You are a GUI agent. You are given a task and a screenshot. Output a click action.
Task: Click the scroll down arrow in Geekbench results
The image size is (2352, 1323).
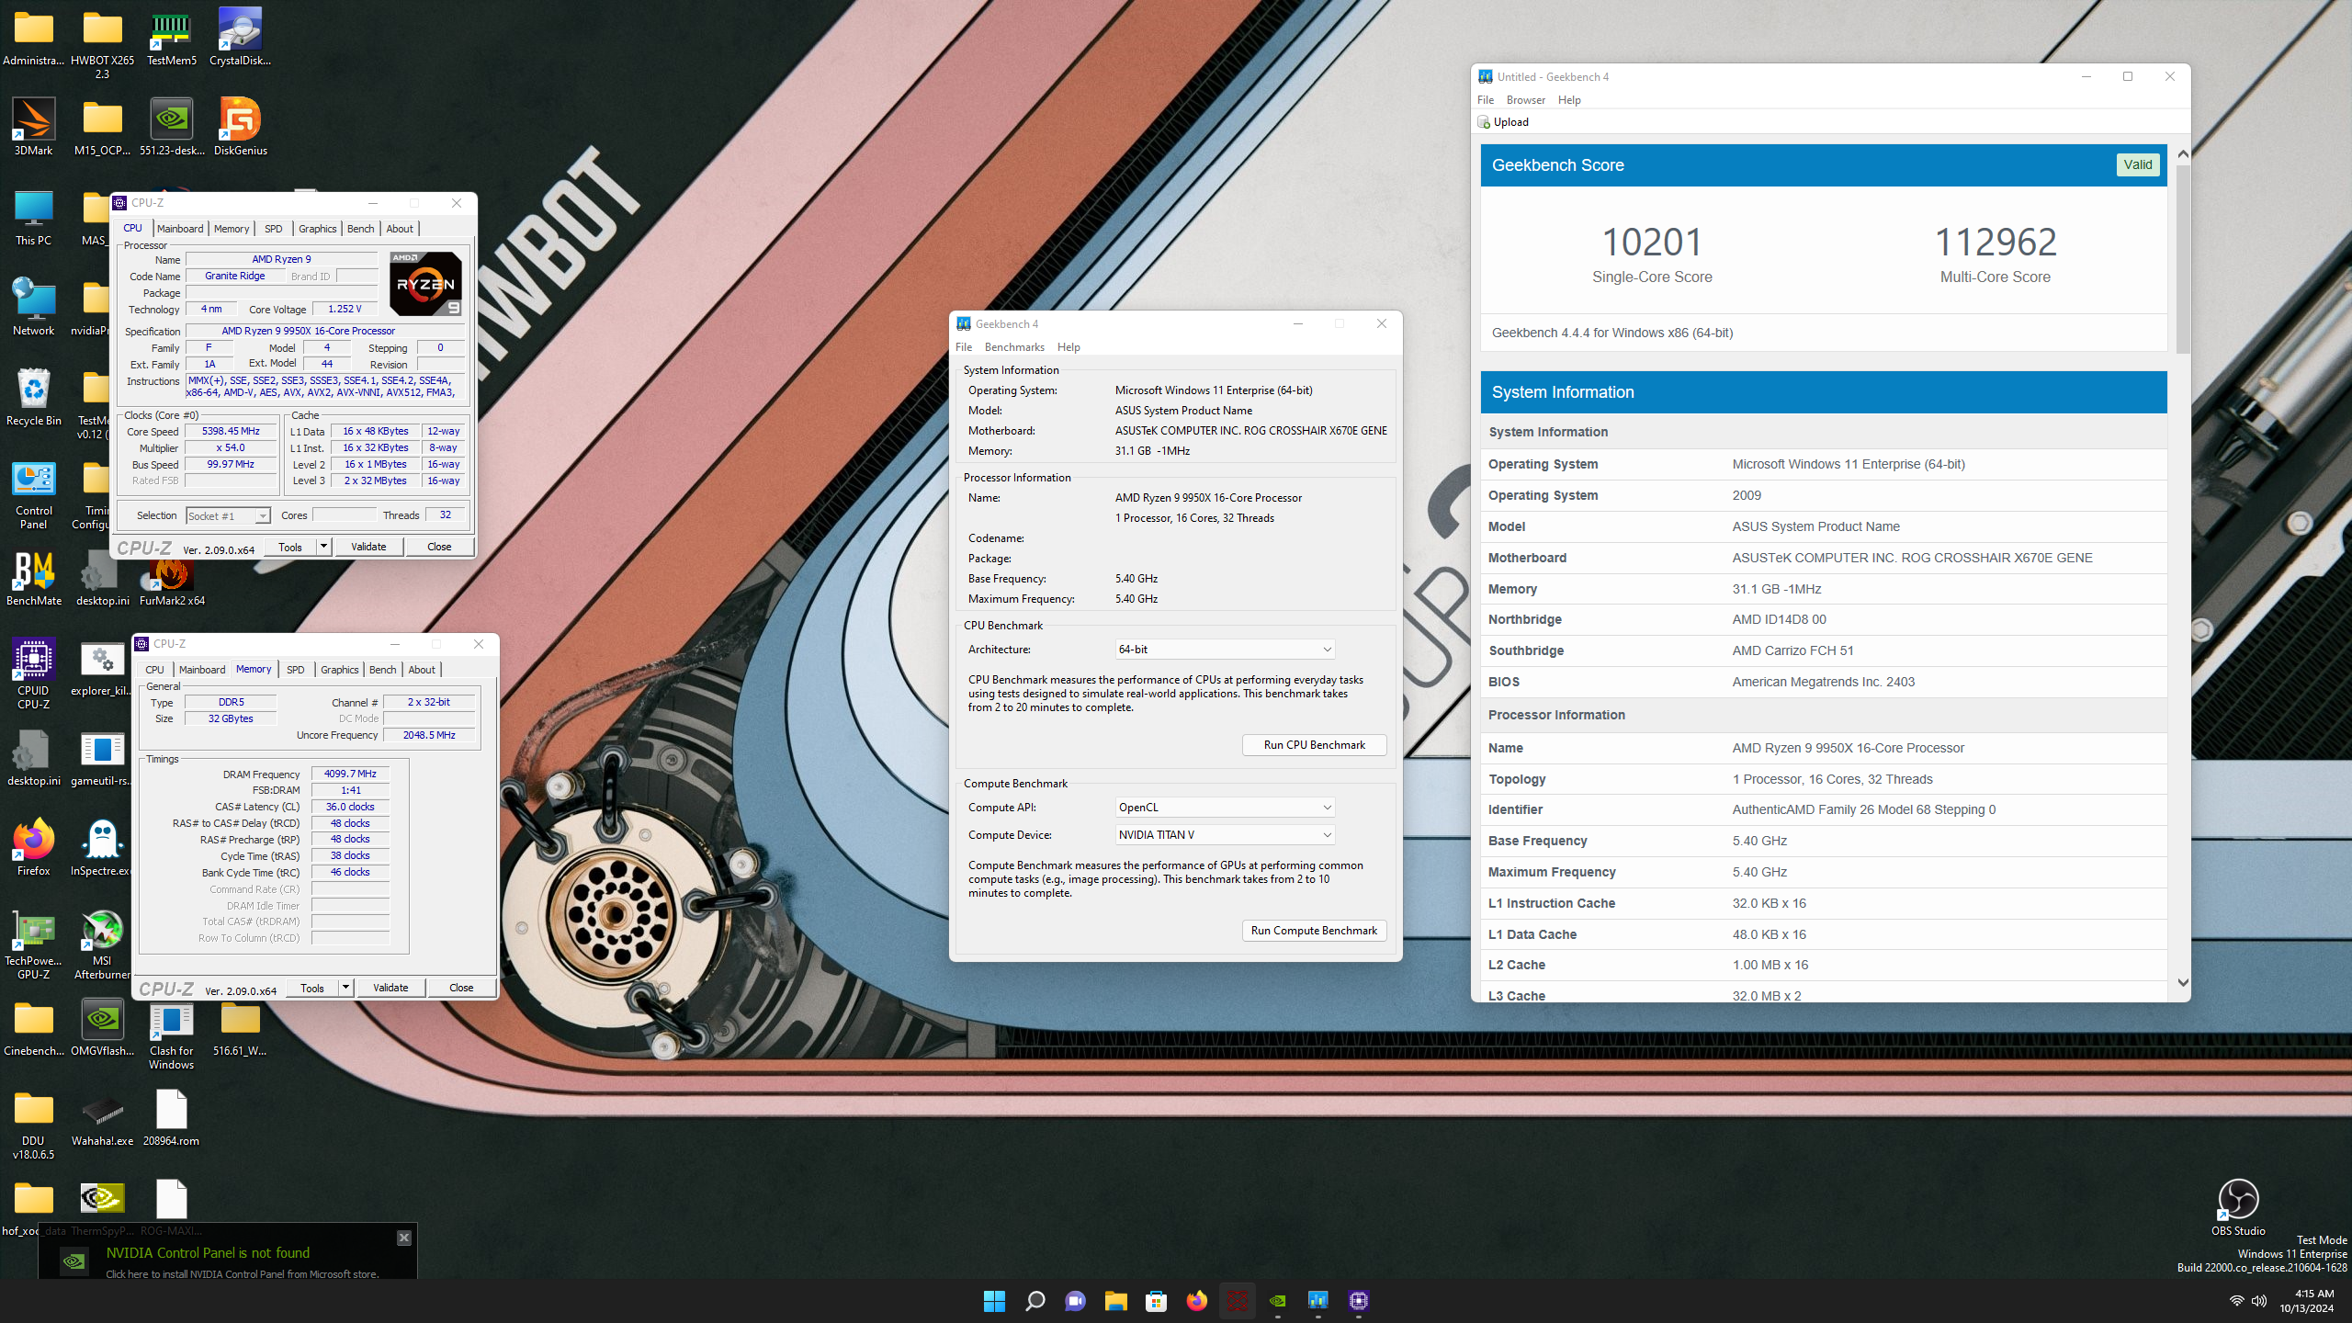[x=2183, y=983]
